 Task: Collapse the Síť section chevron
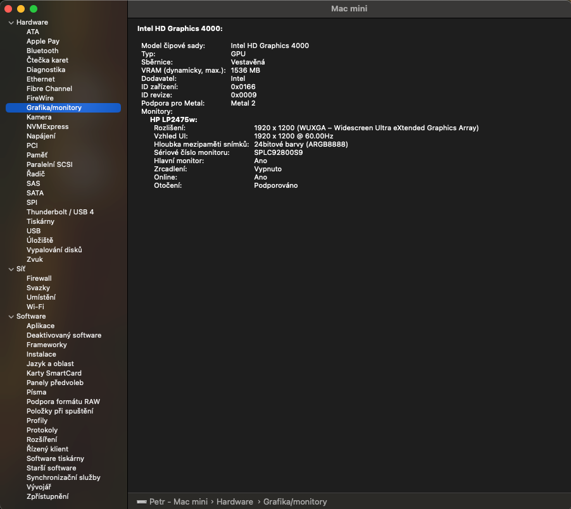(11, 269)
